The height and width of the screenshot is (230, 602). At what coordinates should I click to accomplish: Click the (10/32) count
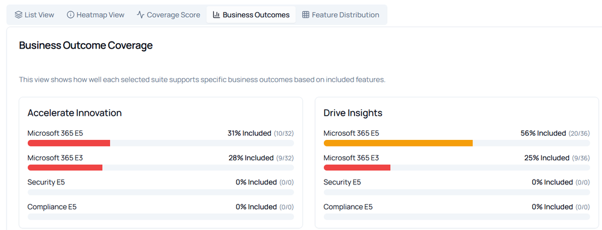coord(284,133)
